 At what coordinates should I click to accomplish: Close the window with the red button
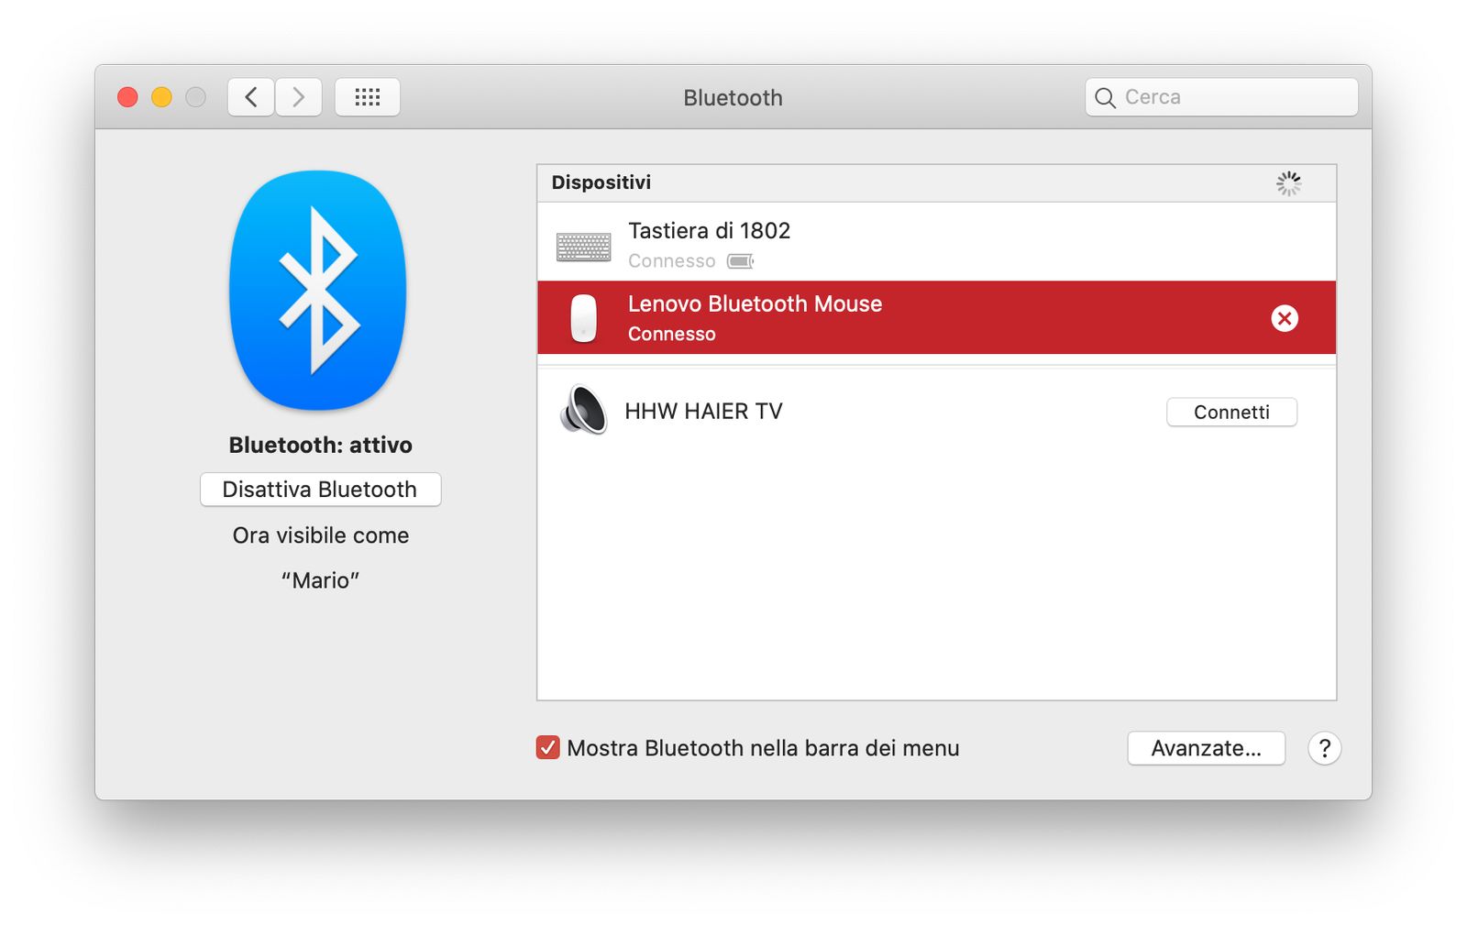127,97
